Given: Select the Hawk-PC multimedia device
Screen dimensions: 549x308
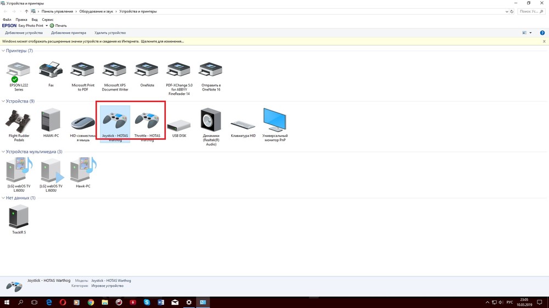Looking at the screenshot, I should tap(83, 173).
